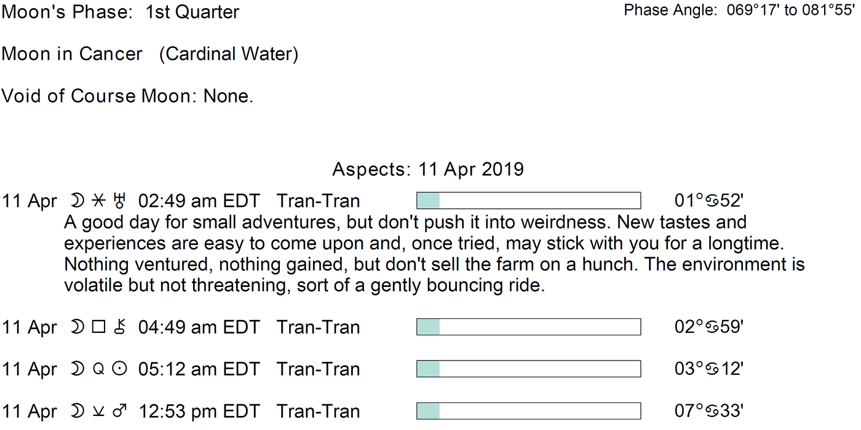This screenshot has width=861, height=430.
Task: Click the progress bar for the 04:49 am aspect
Action: click(528, 327)
